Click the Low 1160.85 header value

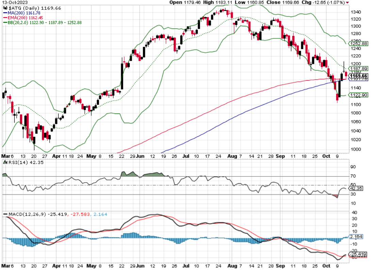(249, 2)
